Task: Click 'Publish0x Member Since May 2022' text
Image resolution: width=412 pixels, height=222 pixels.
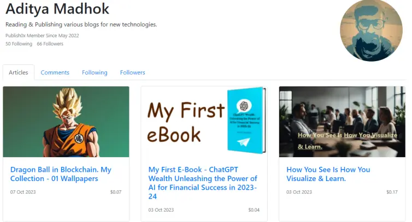Action: pyautogui.click(x=42, y=35)
